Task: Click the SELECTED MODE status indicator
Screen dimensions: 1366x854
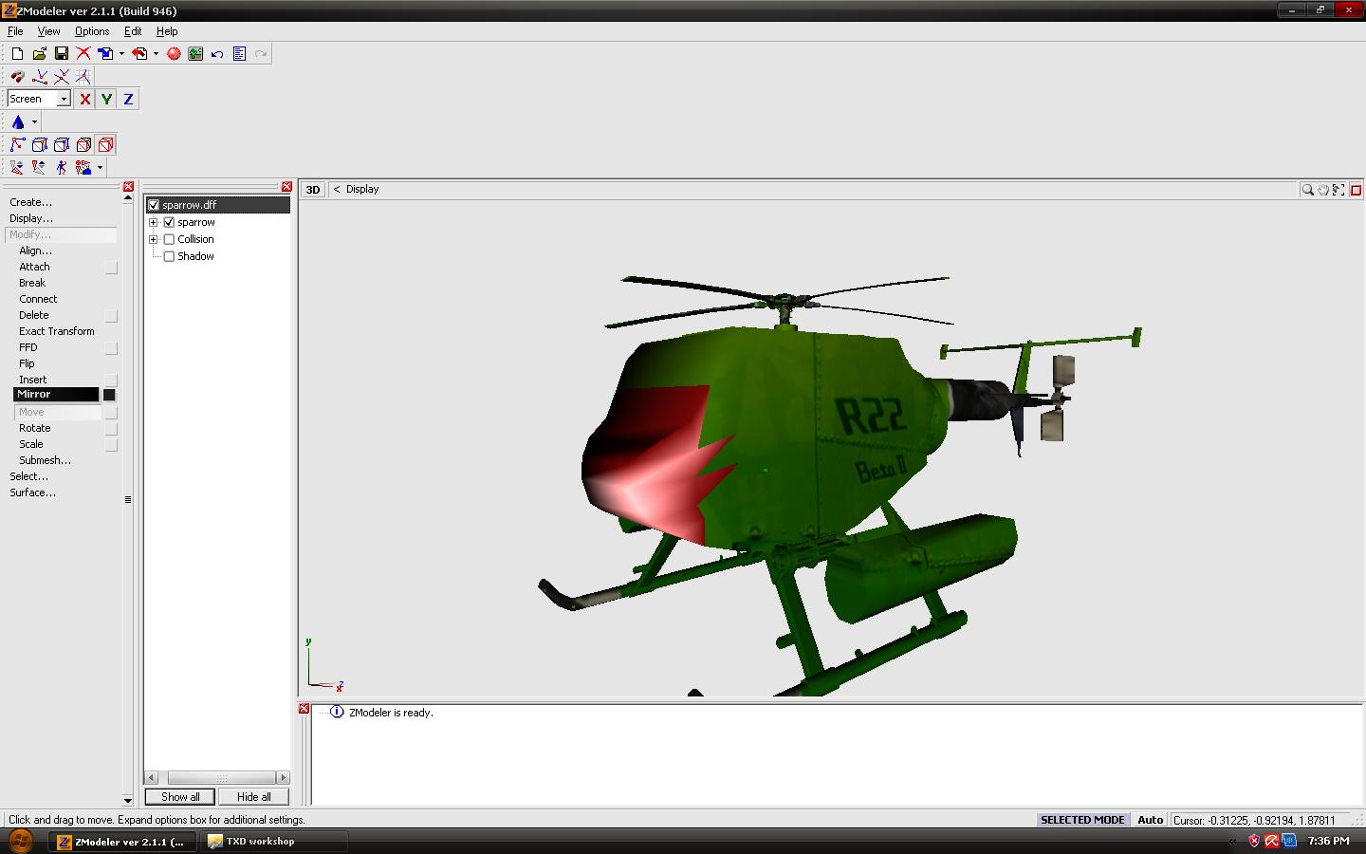Action: click(x=1082, y=820)
